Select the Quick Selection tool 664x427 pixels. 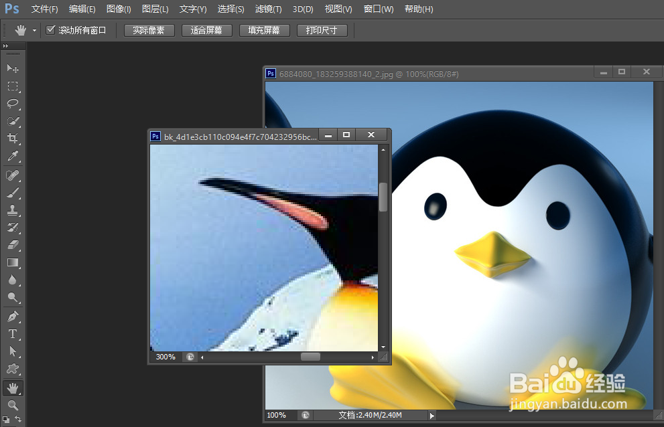pos(13,121)
